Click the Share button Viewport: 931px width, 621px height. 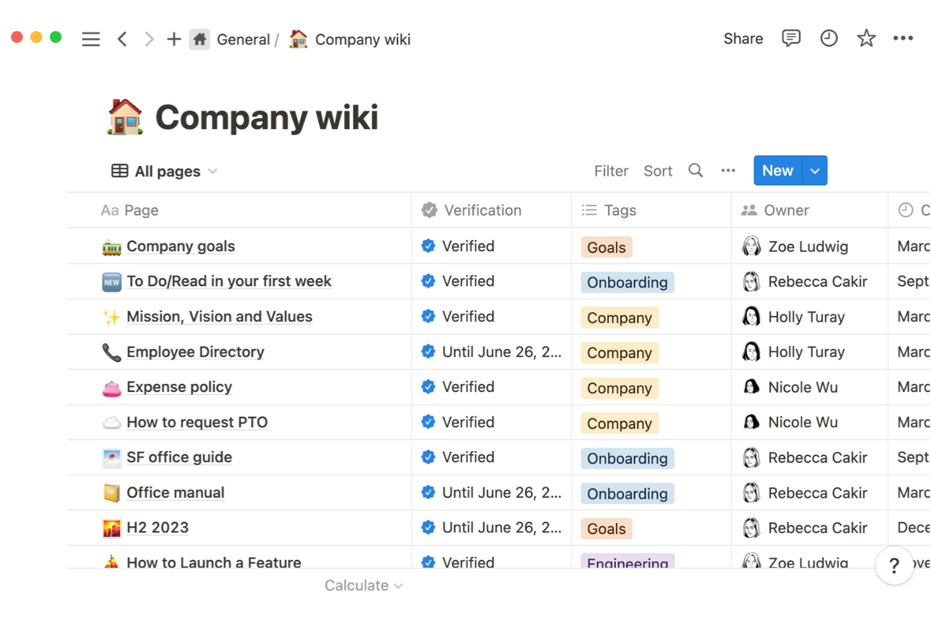click(x=743, y=38)
